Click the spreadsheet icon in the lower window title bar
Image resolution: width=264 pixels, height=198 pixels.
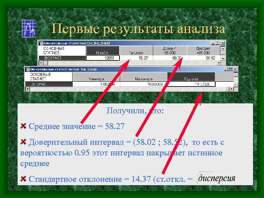pos(28,69)
